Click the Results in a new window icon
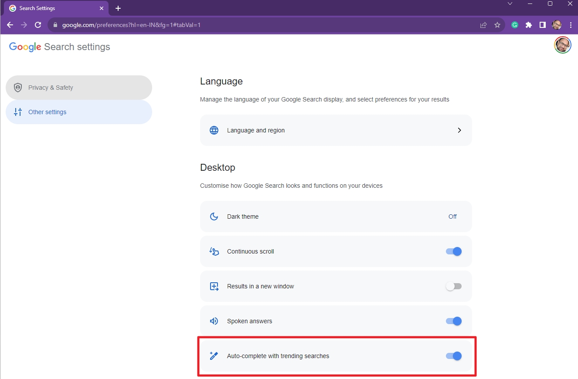Screen dimensions: 578x379 (214, 286)
